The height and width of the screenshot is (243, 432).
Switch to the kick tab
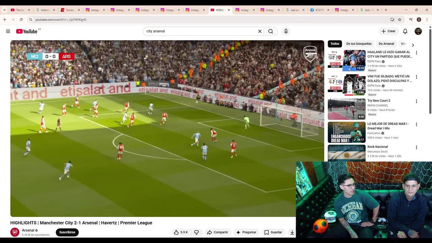[x=370, y=10]
